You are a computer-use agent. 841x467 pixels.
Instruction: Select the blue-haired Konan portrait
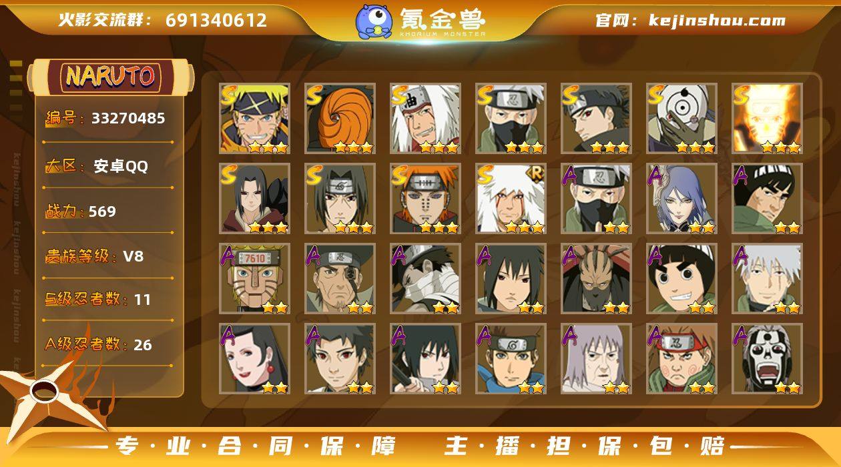click(x=681, y=198)
